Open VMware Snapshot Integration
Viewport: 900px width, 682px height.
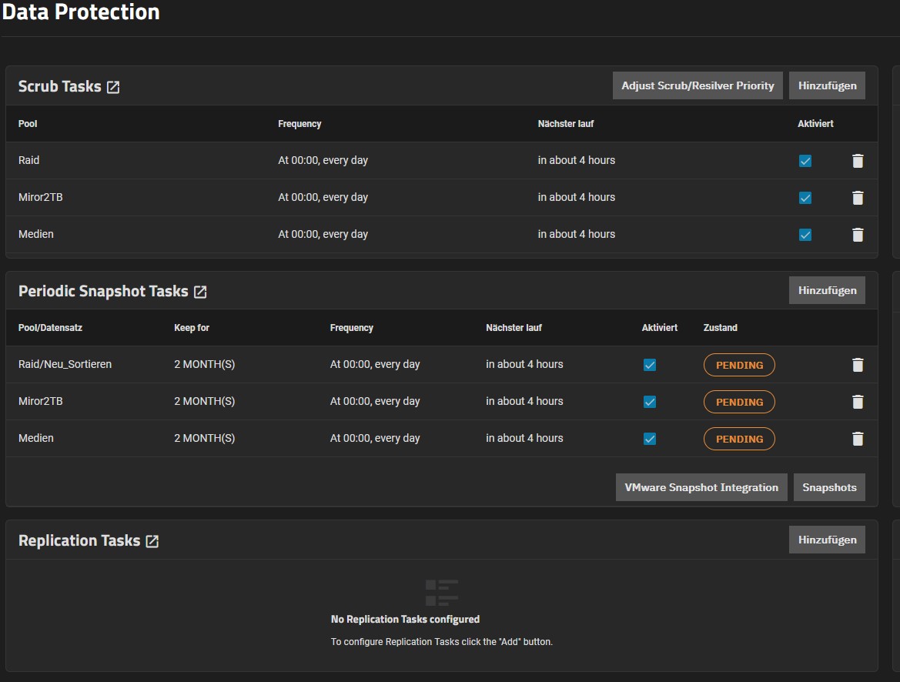(x=701, y=487)
